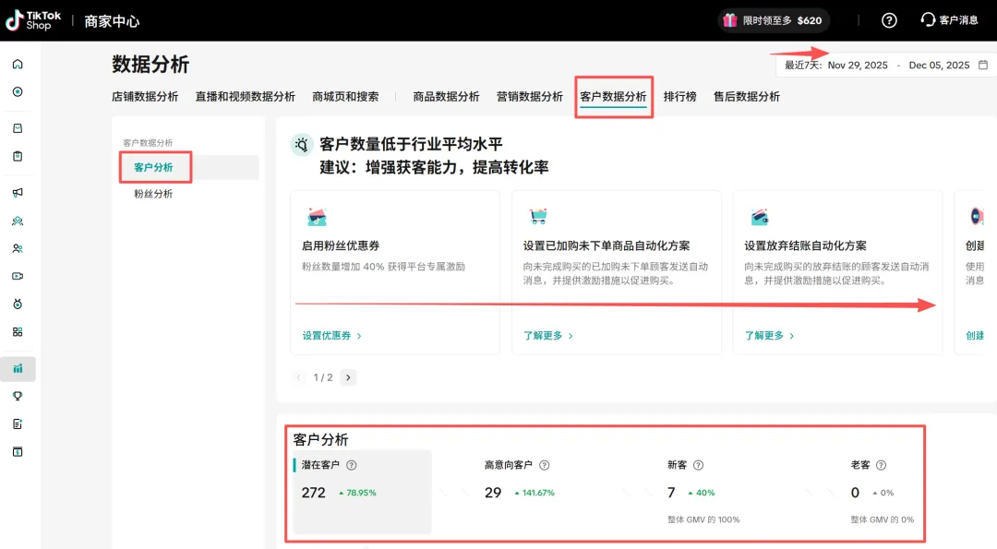Viewport: 997px width, 549px height.
Task: Click the trophy icon in left sidebar
Action: [18, 396]
